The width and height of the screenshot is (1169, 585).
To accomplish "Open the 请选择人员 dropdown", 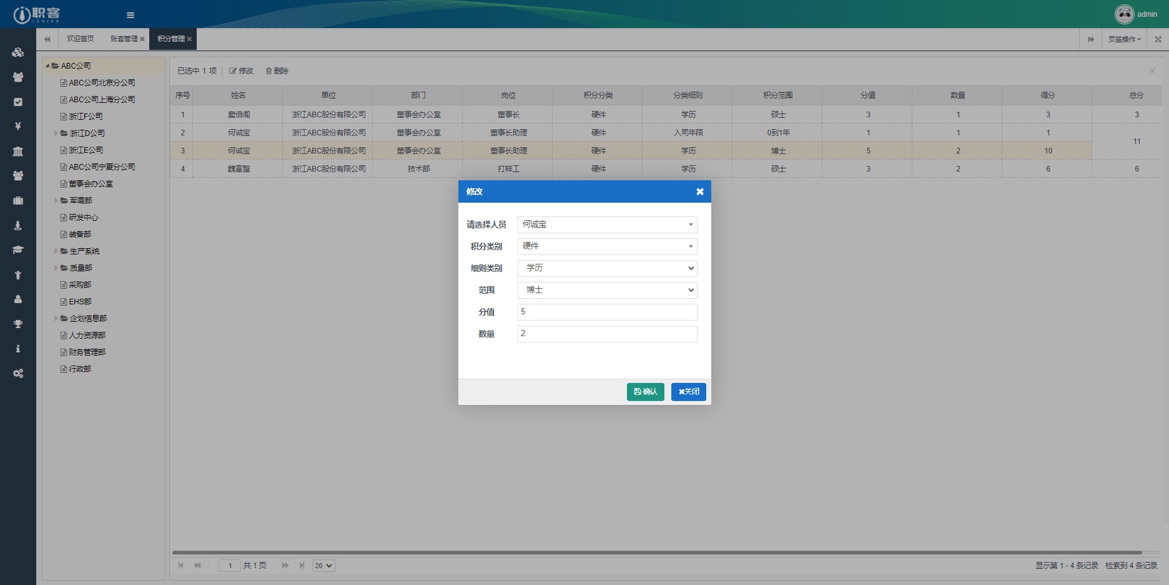I will pyautogui.click(x=607, y=225).
